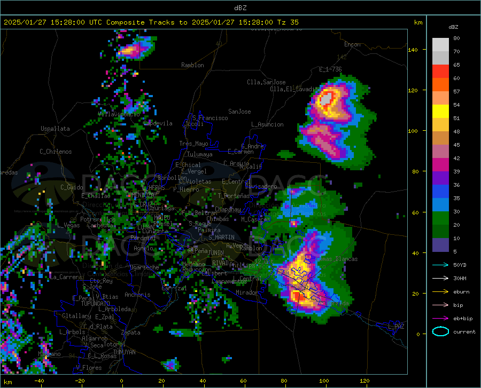Click the 'MENDOZA' city label

(x=143, y=195)
